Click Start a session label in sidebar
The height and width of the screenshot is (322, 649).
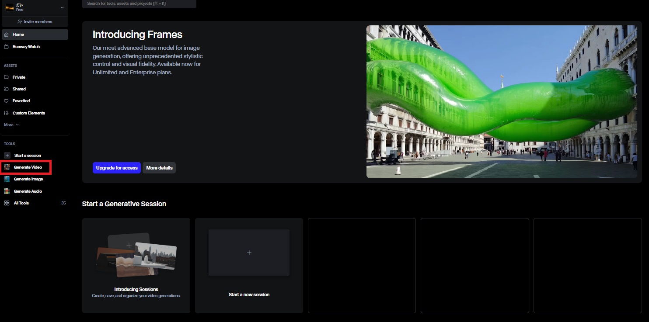pyautogui.click(x=28, y=156)
